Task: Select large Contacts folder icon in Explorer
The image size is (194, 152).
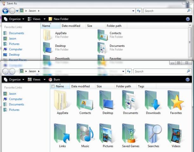Action: pyautogui.click(x=85, y=102)
